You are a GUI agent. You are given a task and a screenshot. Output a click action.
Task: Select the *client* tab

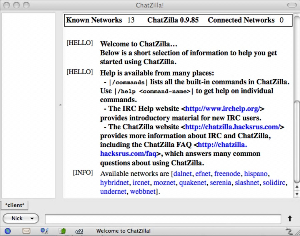coord(15,205)
